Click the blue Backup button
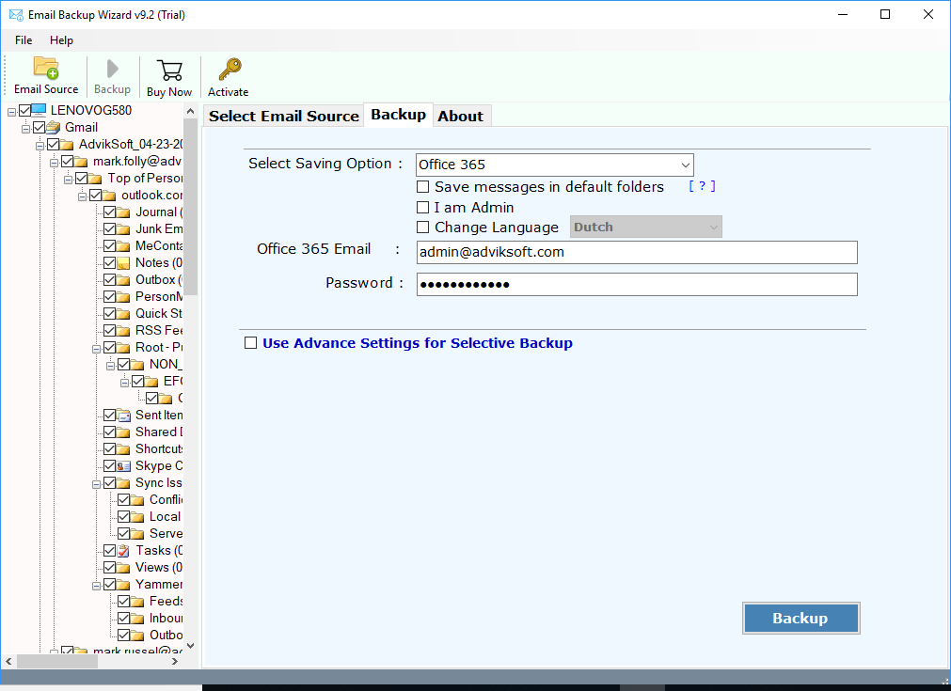 coord(800,619)
